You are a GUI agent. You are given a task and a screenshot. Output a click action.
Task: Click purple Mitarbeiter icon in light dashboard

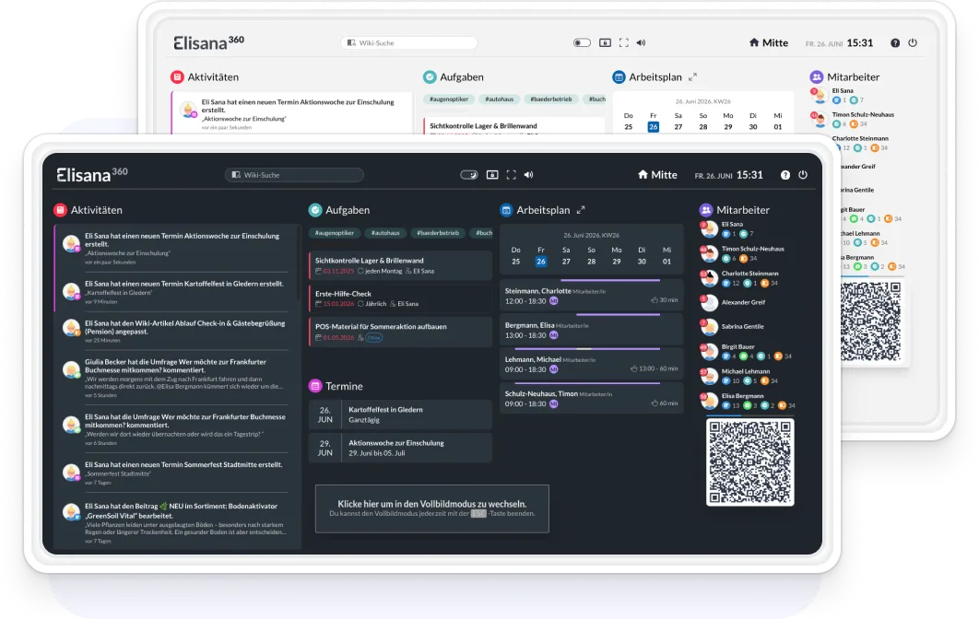817,76
